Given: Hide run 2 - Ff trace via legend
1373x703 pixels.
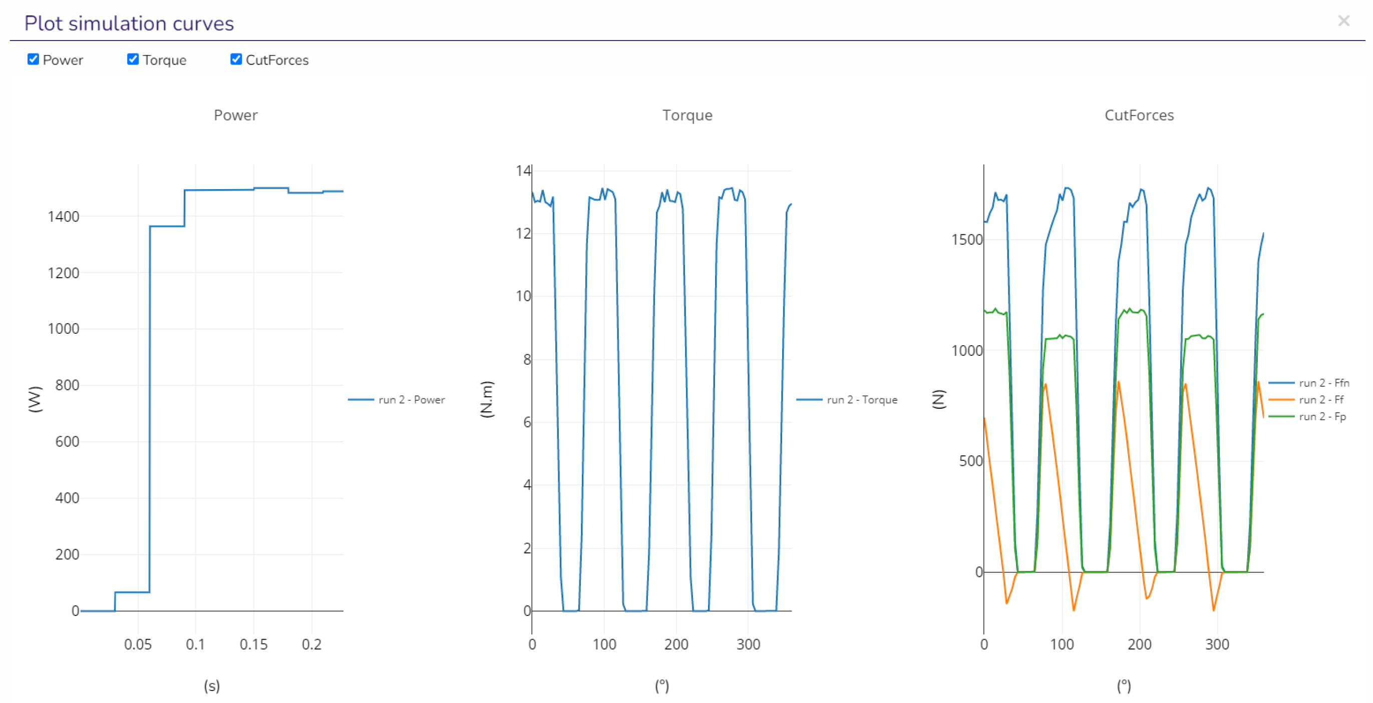Looking at the screenshot, I should (1321, 399).
